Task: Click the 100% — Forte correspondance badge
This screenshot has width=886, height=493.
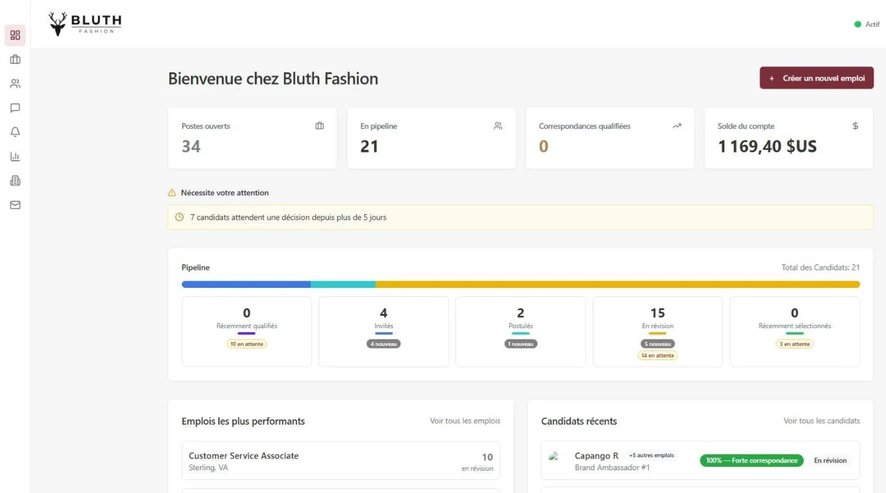Action: pos(752,460)
